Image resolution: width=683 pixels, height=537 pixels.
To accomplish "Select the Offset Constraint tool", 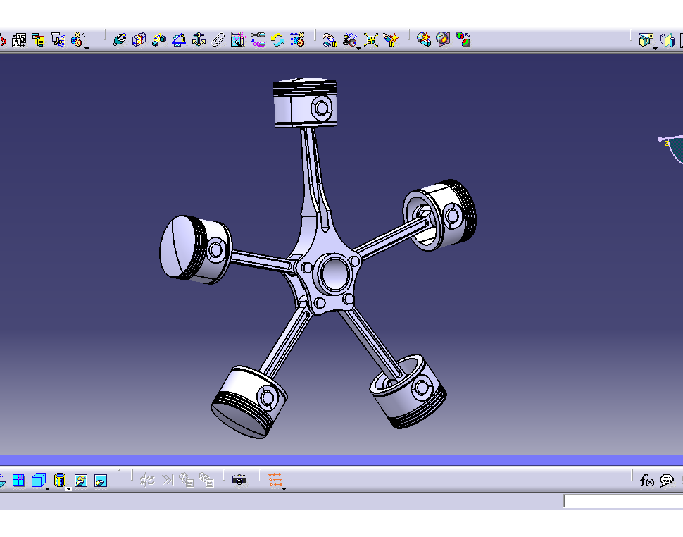I will point(159,40).
